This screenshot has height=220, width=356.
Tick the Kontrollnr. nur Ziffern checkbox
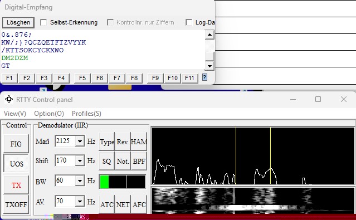pyautogui.click(x=110, y=22)
